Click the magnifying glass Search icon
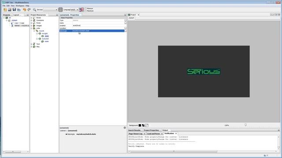282x158 pixels. 34,10
